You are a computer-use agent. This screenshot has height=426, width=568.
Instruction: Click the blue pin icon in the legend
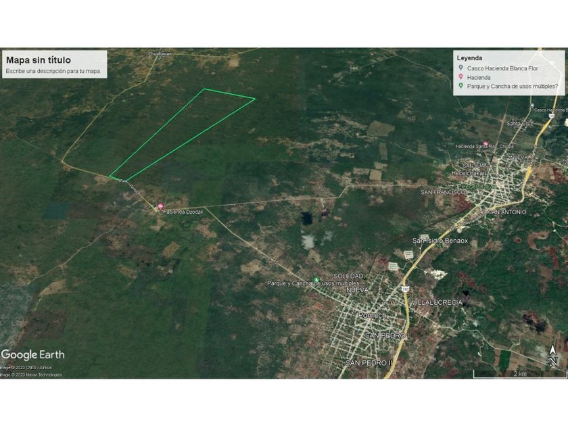460,68
